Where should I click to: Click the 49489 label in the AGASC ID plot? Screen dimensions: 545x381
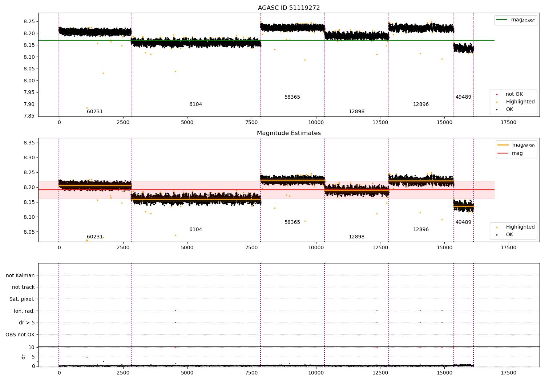coord(463,97)
